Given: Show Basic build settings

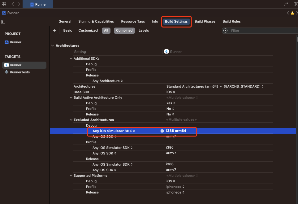Looking at the screenshot, I should click(67, 30).
